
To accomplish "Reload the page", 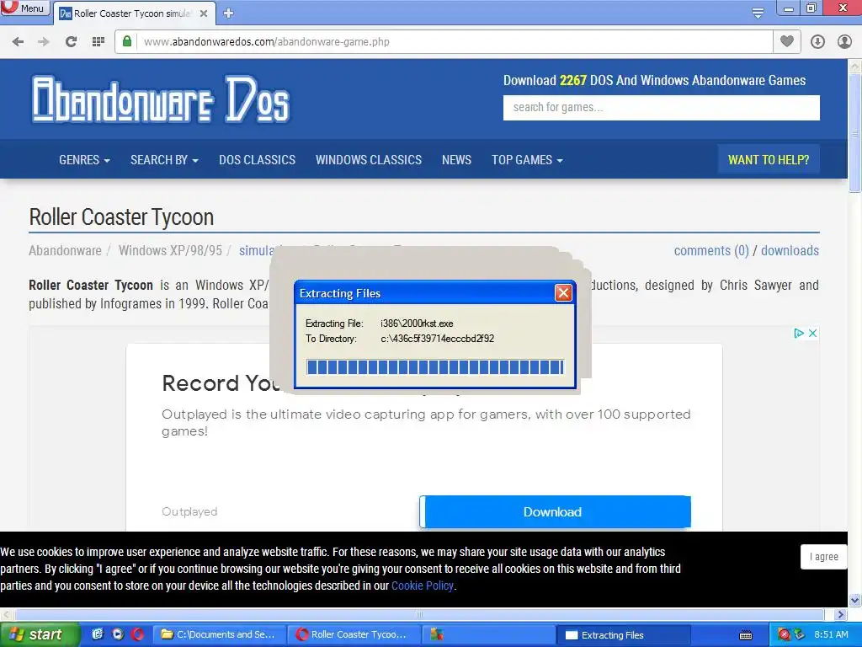I will pyautogui.click(x=71, y=42).
